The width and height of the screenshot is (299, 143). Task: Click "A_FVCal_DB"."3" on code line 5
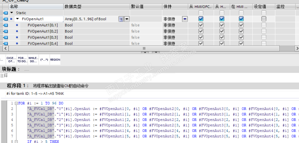[x=45, y=125]
